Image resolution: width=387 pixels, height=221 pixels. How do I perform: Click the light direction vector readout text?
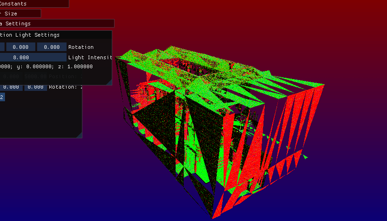click(x=45, y=66)
